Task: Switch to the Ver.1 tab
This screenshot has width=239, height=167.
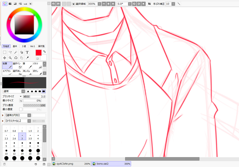Action: point(33,46)
